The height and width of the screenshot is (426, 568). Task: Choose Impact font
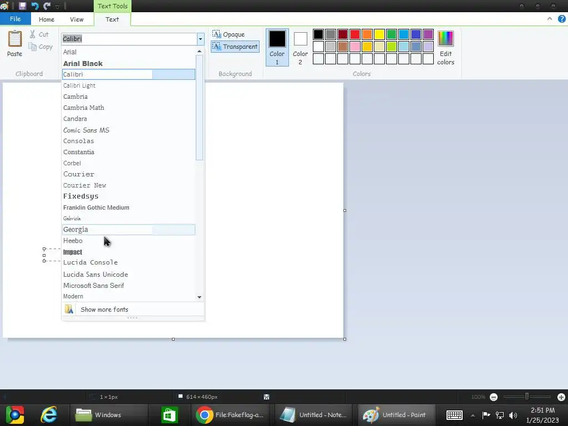point(129,252)
